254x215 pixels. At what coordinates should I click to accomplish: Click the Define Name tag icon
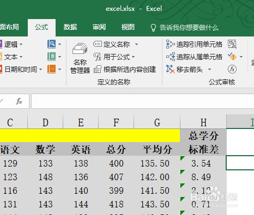98,44
